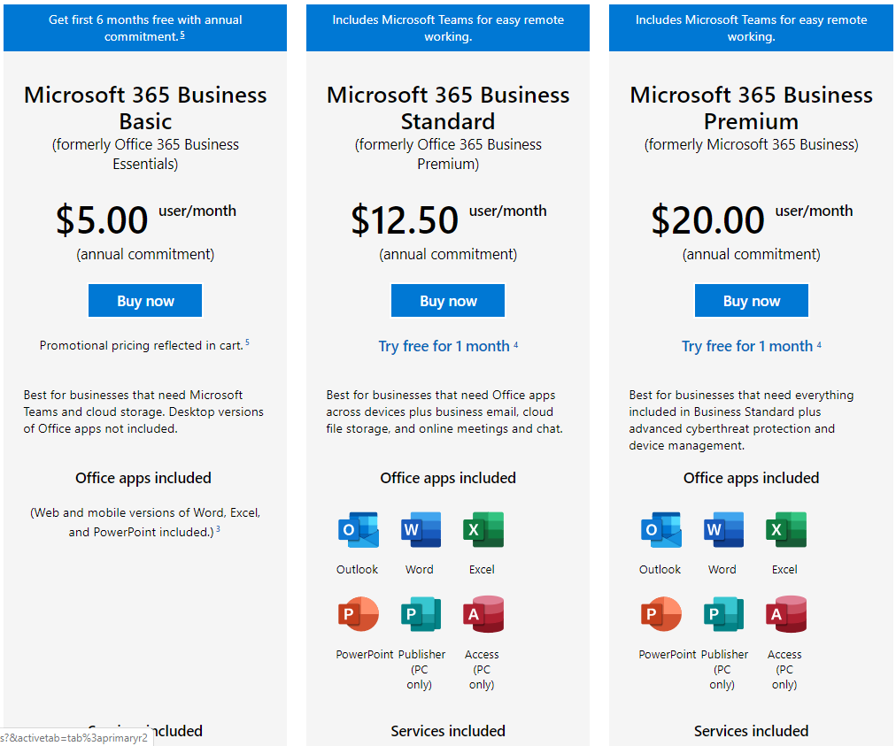The height and width of the screenshot is (746, 896).
Task: Click the Access icon under Business Standard
Action: [483, 614]
